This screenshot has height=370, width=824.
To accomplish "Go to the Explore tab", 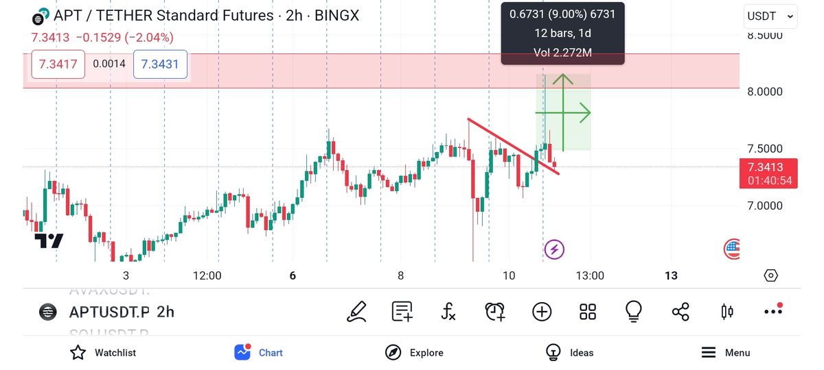I will tap(414, 353).
